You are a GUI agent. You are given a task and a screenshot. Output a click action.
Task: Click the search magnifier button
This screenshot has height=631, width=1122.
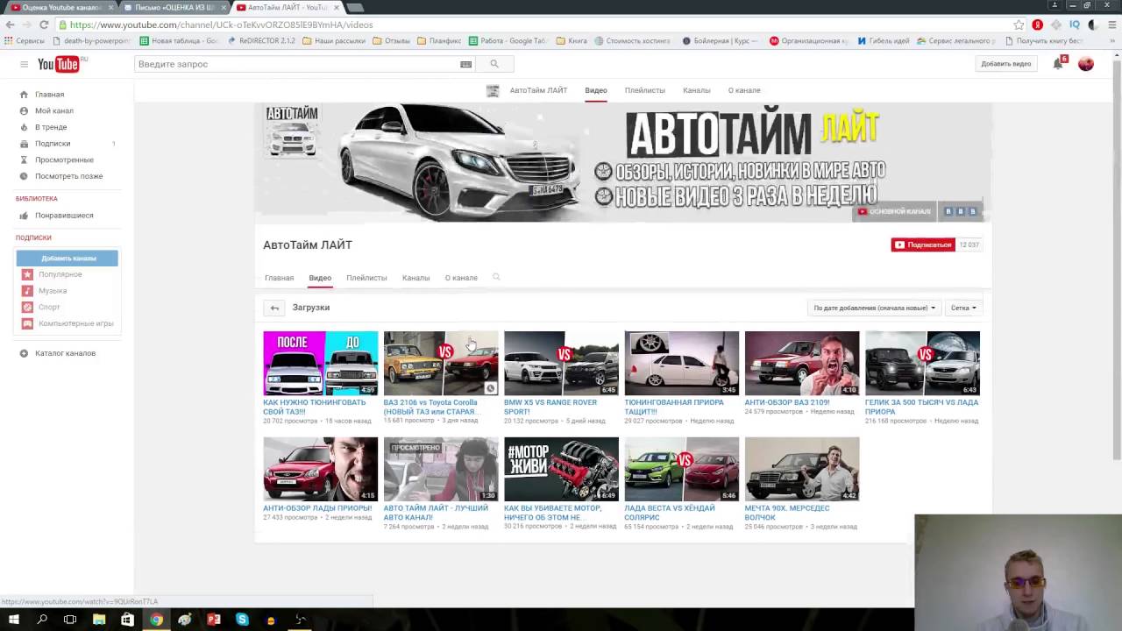click(494, 64)
